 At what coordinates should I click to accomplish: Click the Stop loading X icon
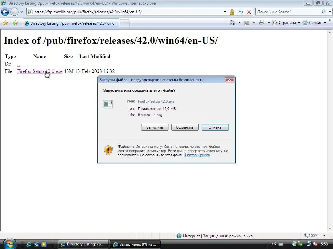[x=249, y=12]
